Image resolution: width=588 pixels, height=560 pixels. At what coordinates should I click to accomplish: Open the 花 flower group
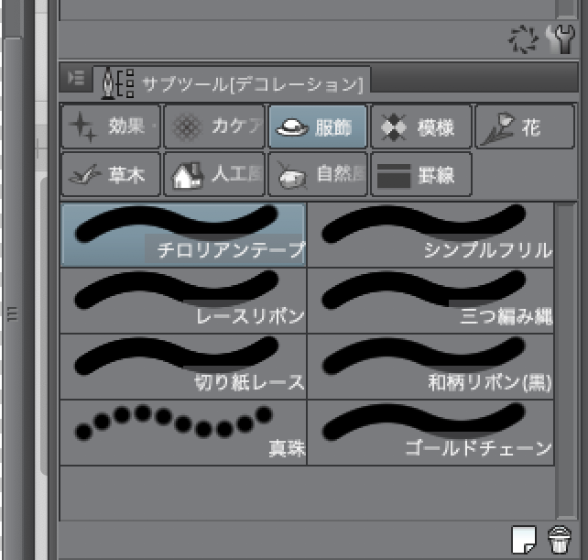pyautogui.click(x=524, y=127)
